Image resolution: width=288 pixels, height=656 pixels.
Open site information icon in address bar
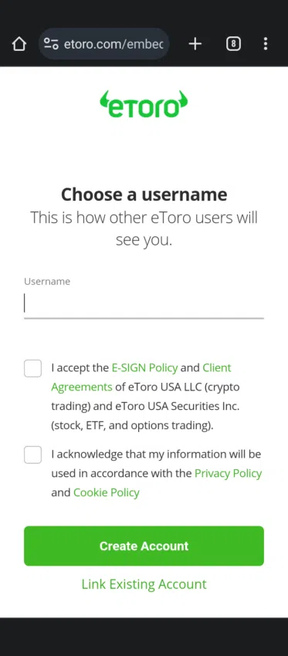(51, 43)
